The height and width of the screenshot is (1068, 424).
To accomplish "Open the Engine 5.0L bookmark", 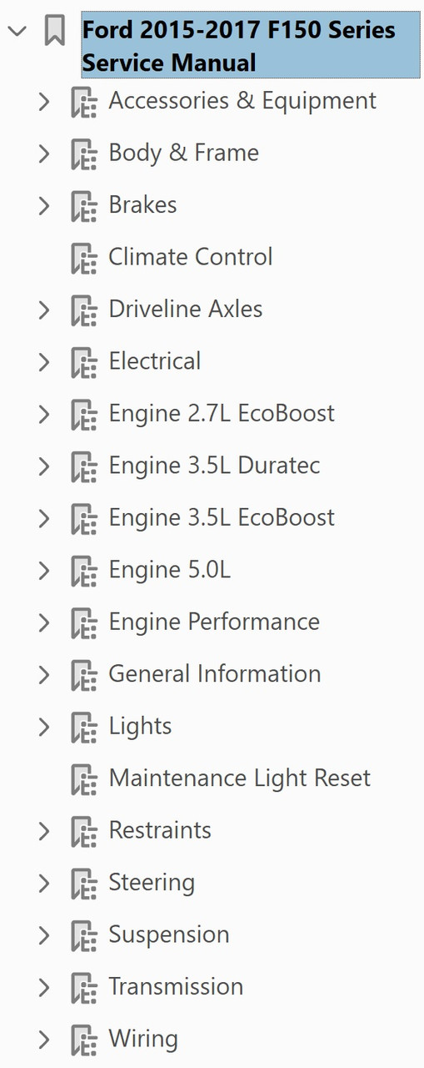I will point(170,571).
